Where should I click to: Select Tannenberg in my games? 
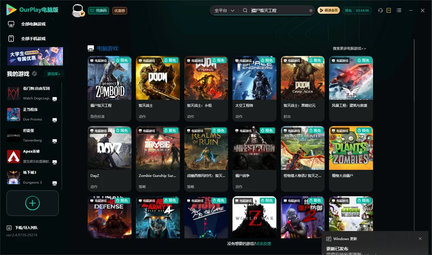coord(32,135)
